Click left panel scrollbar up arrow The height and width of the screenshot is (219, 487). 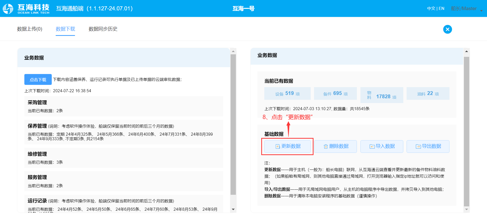[x=233, y=51]
